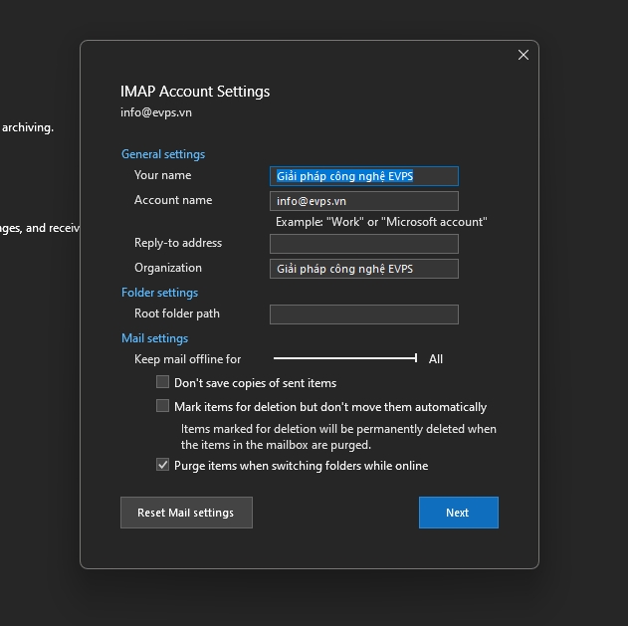Focus the Reply-to address field
Viewport: 628px width, 626px height.
point(363,244)
